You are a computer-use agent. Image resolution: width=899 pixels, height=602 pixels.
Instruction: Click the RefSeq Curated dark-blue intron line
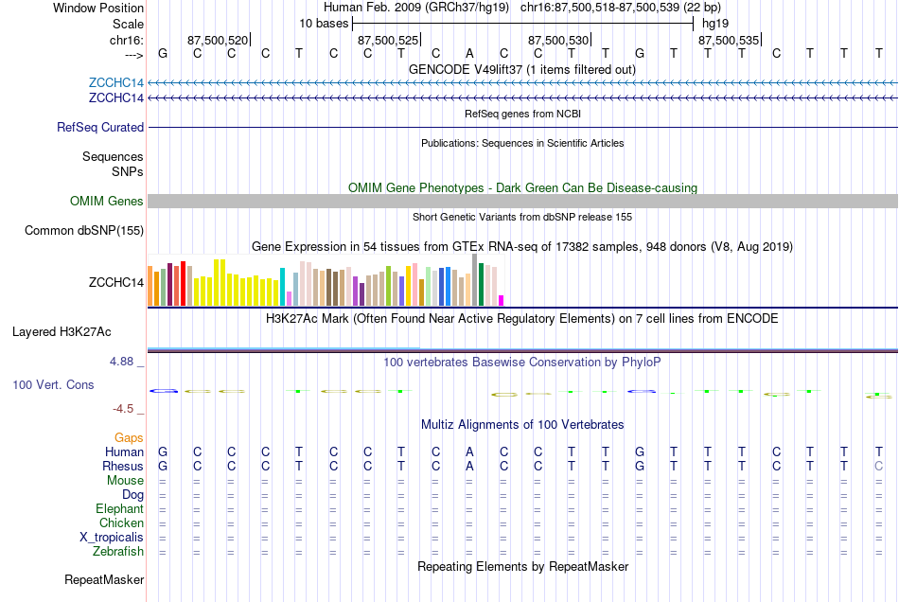click(x=522, y=127)
